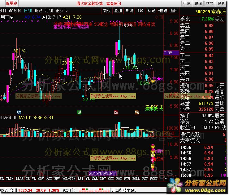Select the ROC indicator tab

click(x=119, y=179)
